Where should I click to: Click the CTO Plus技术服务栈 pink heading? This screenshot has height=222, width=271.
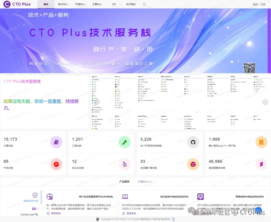pyautogui.click(x=22, y=81)
